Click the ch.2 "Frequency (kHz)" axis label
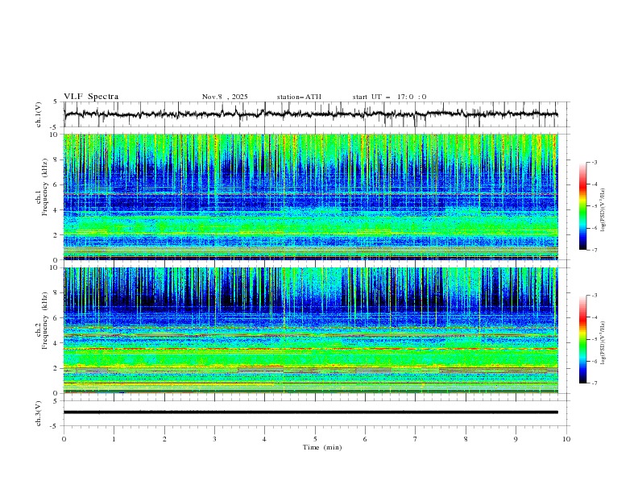The image size is (638, 493). click(45, 320)
